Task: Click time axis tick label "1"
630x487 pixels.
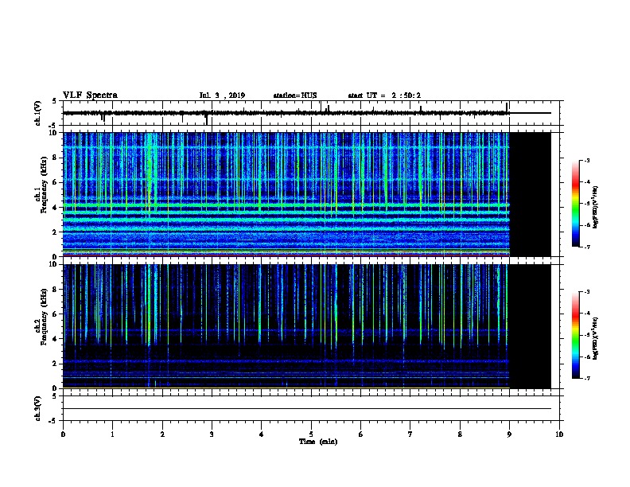Action: coord(112,434)
